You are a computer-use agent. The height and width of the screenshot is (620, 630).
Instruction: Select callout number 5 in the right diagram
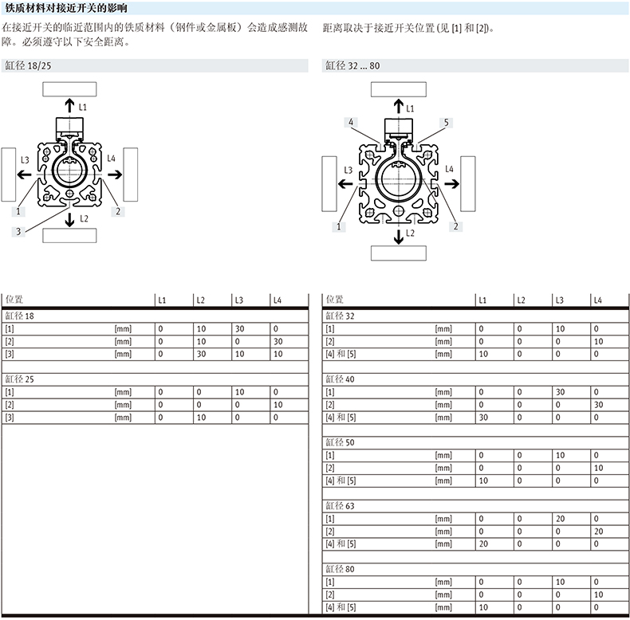click(x=446, y=122)
